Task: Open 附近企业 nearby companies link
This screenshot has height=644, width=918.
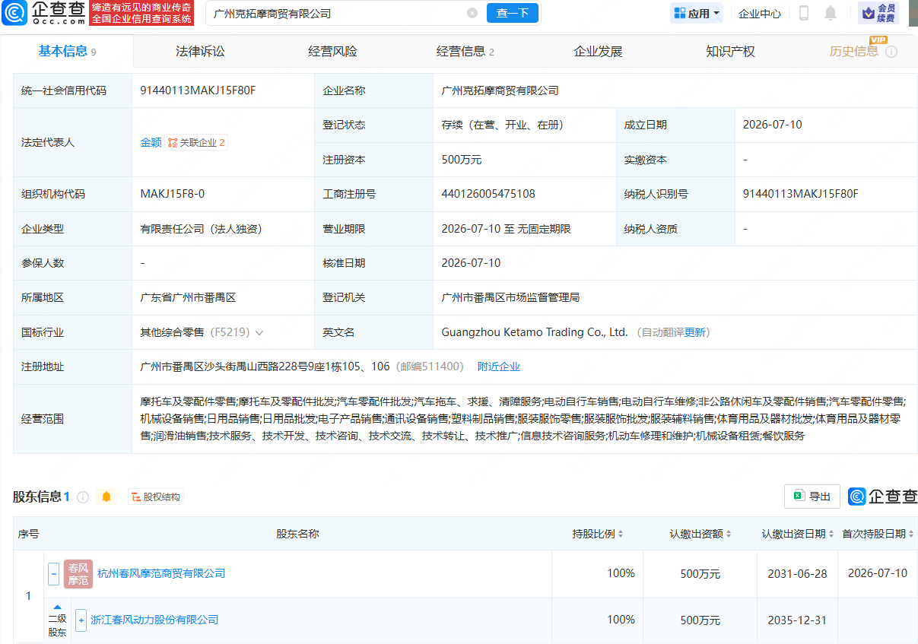Action: [x=499, y=366]
